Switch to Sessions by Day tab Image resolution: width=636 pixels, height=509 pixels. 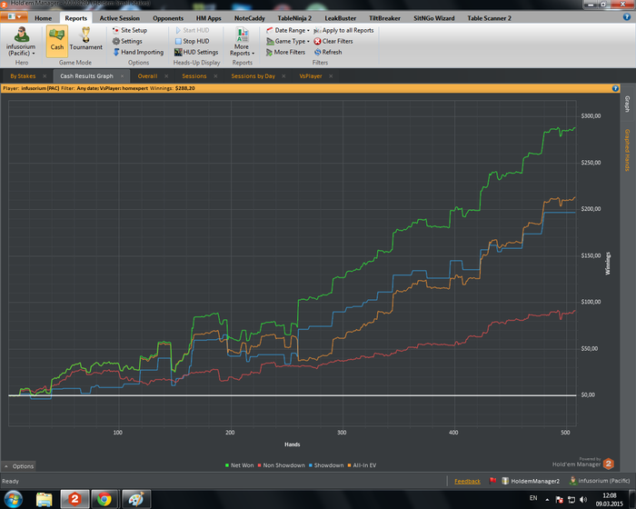click(253, 76)
